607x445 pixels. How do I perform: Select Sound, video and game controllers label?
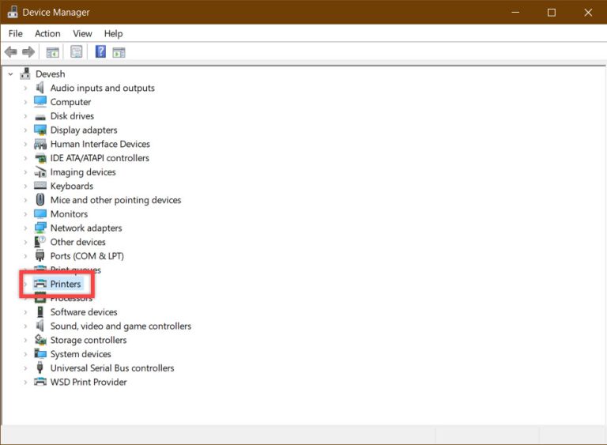point(121,326)
